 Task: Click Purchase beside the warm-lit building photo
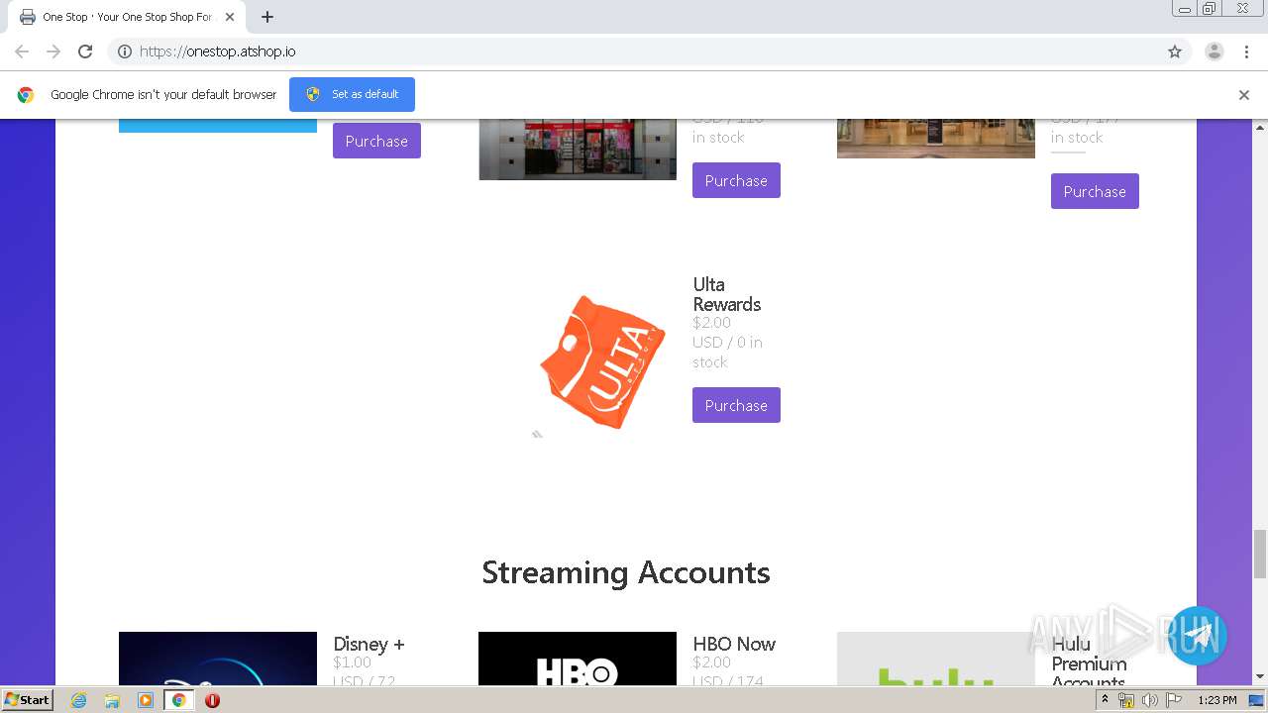pyautogui.click(x=1095, y=191)
